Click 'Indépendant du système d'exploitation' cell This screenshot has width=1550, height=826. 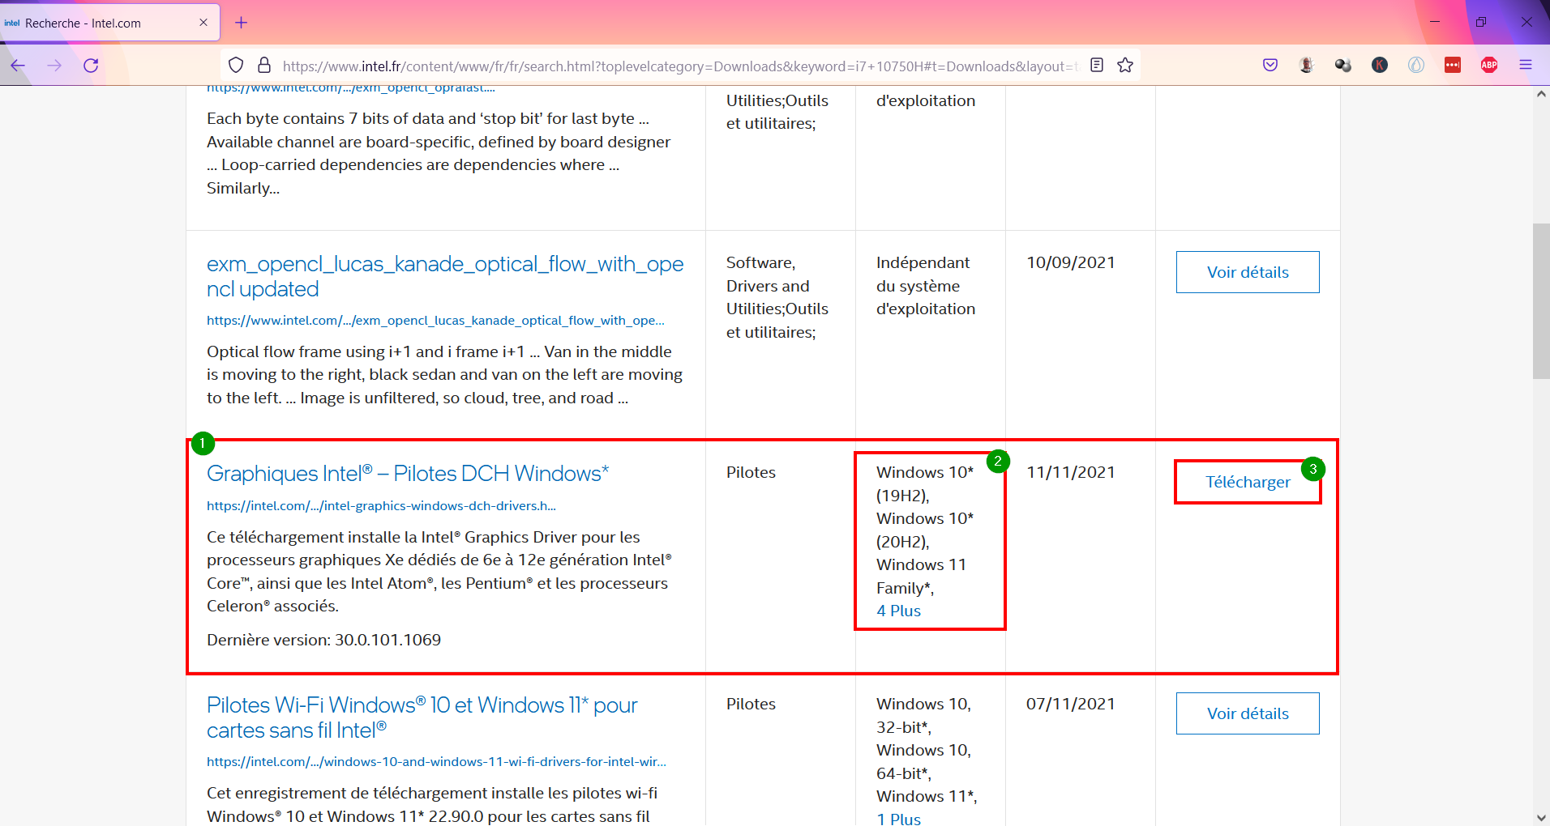pyautogui.click(x=925, y=286)
